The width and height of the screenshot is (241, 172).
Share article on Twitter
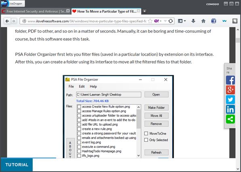tap(231, 99)
